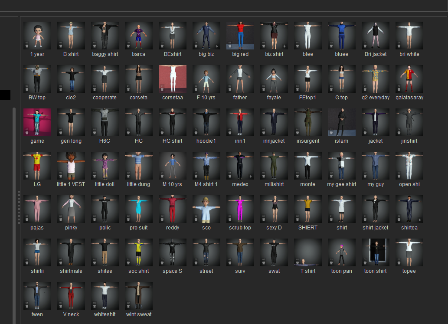Open the 'BEshirt' preset
This screenshot has width=448, height=324.
click(173, 36)
